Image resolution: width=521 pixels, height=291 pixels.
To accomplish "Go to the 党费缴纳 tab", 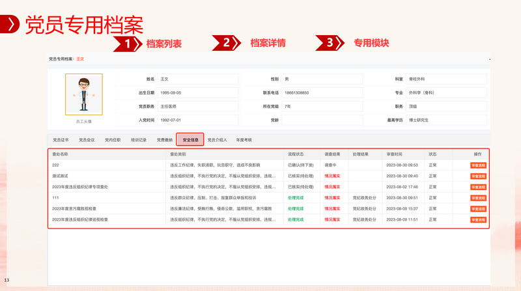I will (165, 140).
